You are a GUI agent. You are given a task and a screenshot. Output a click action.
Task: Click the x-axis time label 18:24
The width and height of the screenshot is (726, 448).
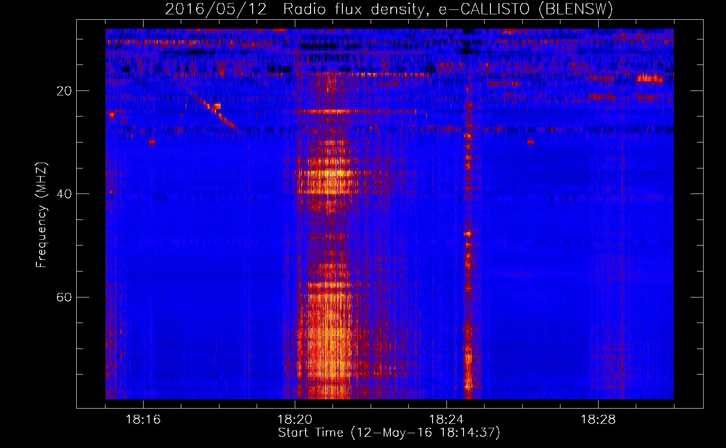(446, 420)
